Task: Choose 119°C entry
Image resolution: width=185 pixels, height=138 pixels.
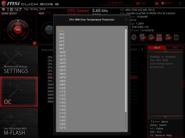Action: tap(62, 121)
